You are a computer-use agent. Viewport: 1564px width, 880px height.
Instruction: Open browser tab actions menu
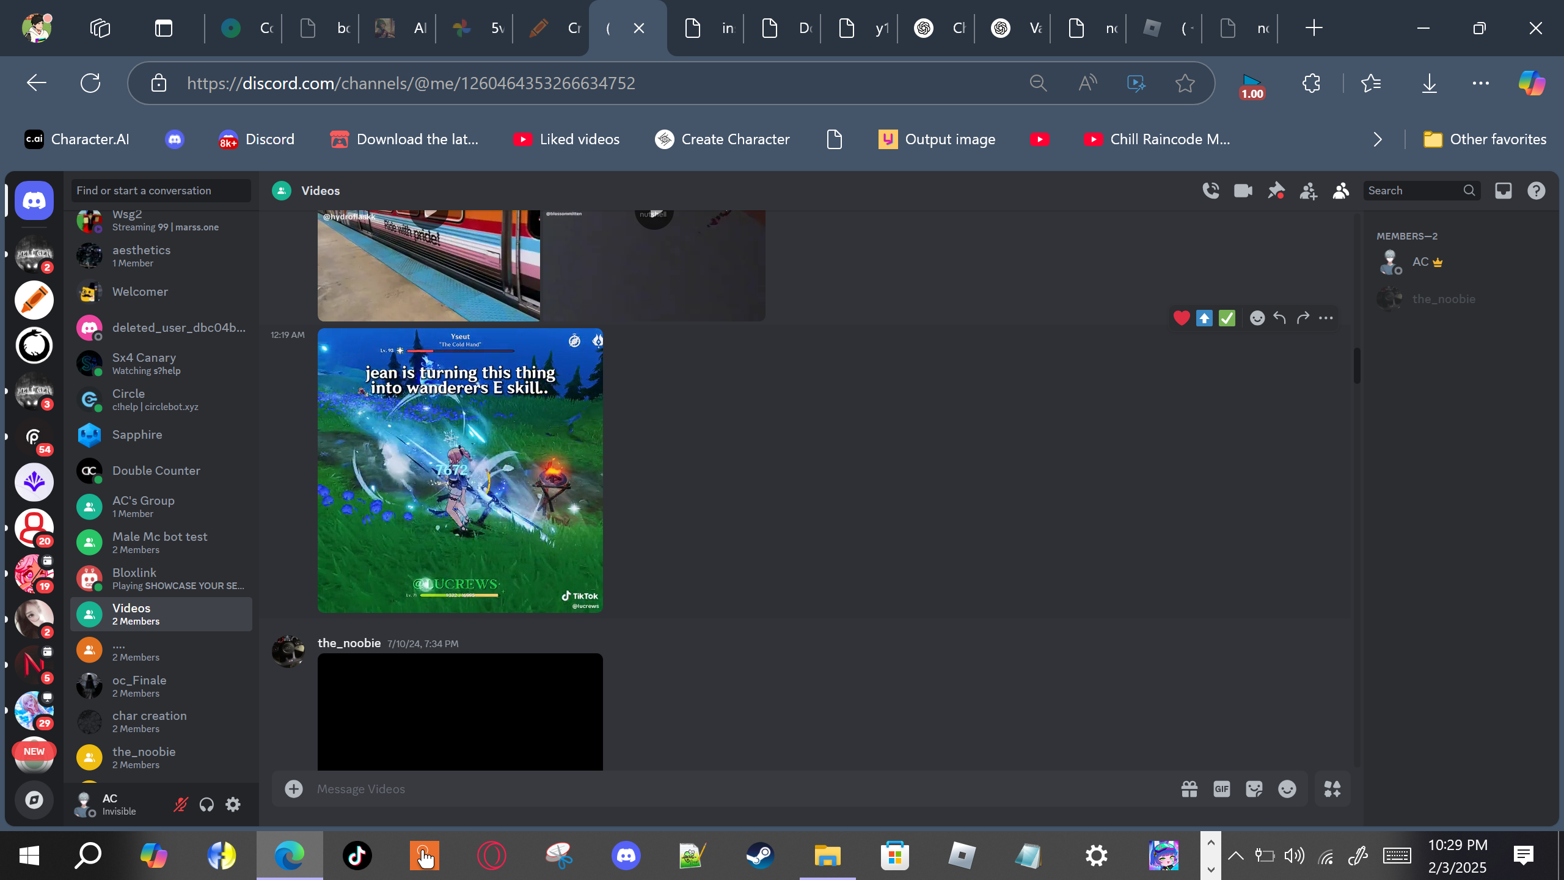coord(164,28)
